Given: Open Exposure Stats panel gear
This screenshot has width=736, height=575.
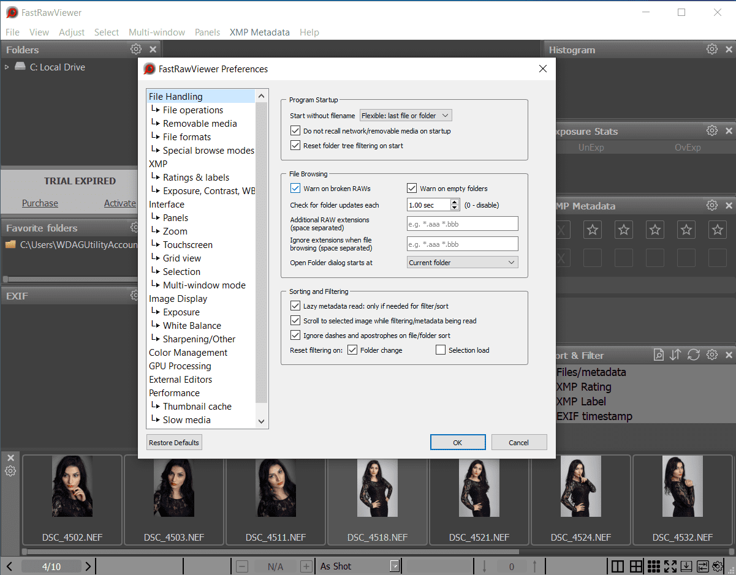Looking at the screenshot, I should point(712,131).
